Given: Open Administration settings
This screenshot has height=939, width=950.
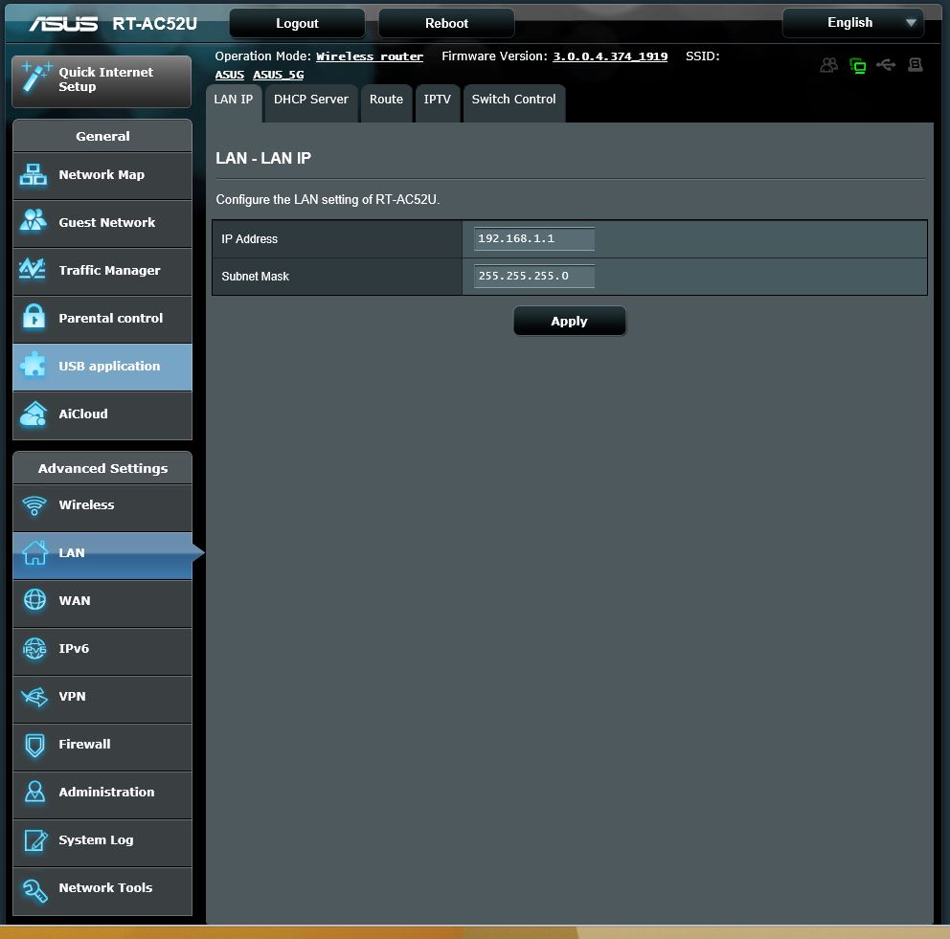Looking at the screenshot, I should point(102,794).
